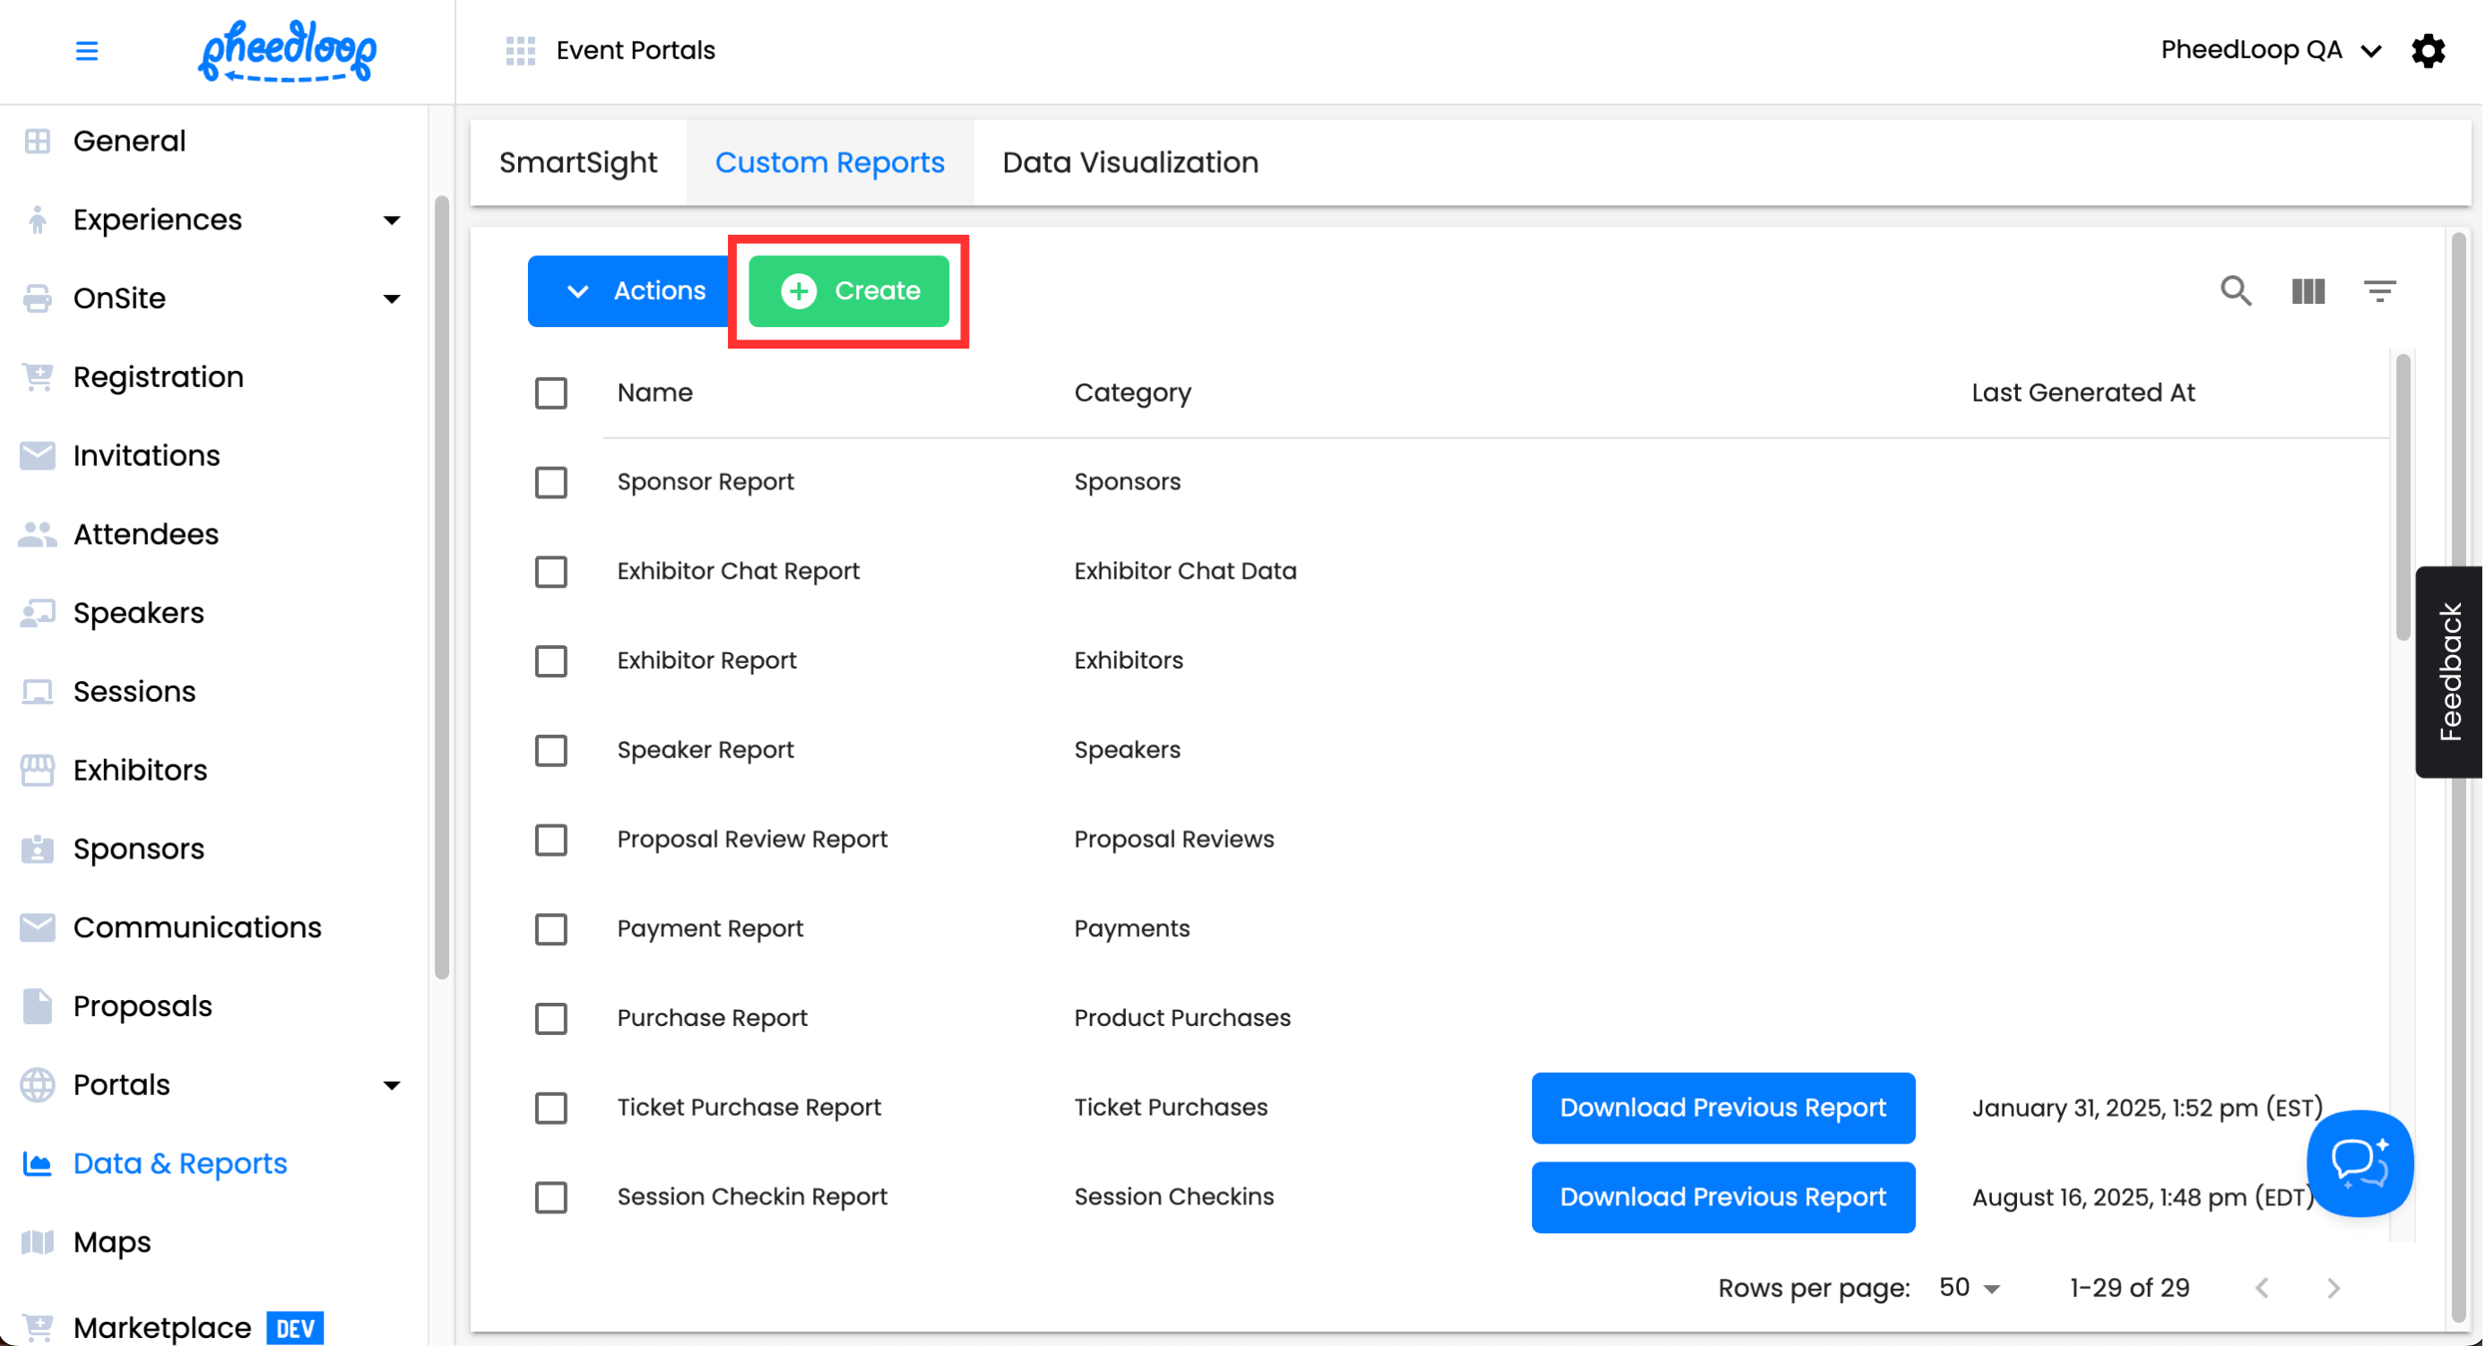Download previous Ticket Purchase Report

click(x=1722, y=1107)
